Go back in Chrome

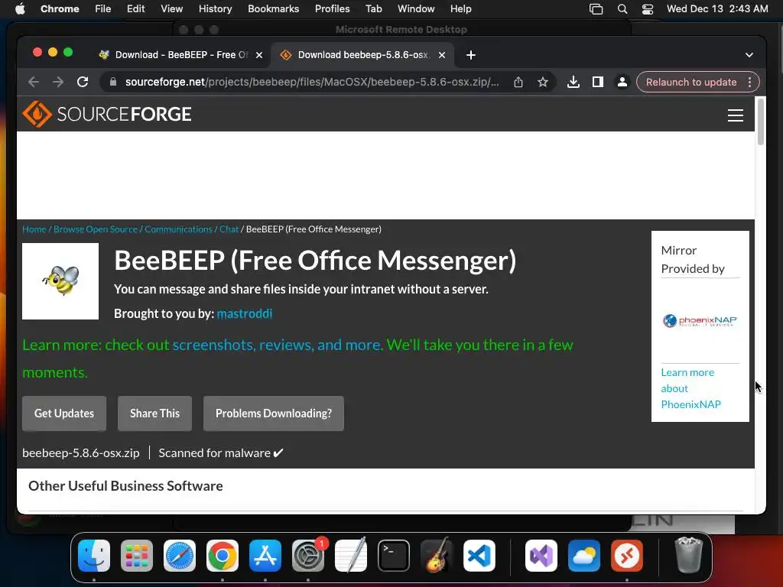click(34, 82)
